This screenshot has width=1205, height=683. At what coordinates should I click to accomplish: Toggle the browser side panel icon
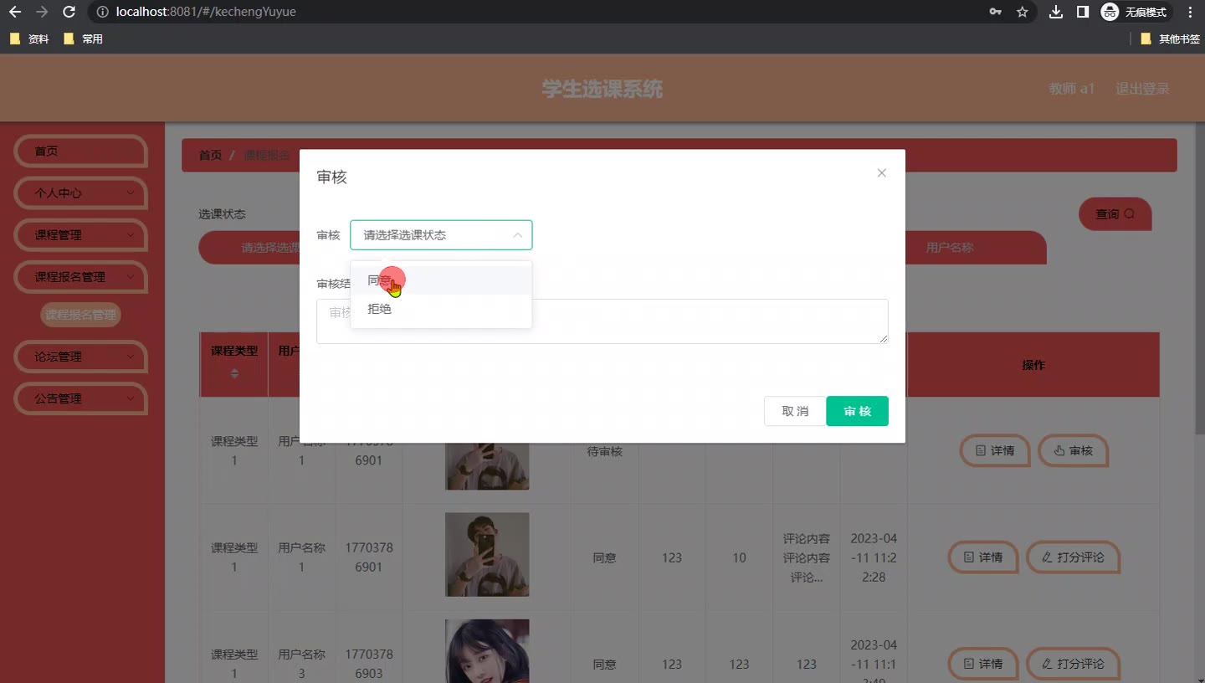click(1082, 12)
